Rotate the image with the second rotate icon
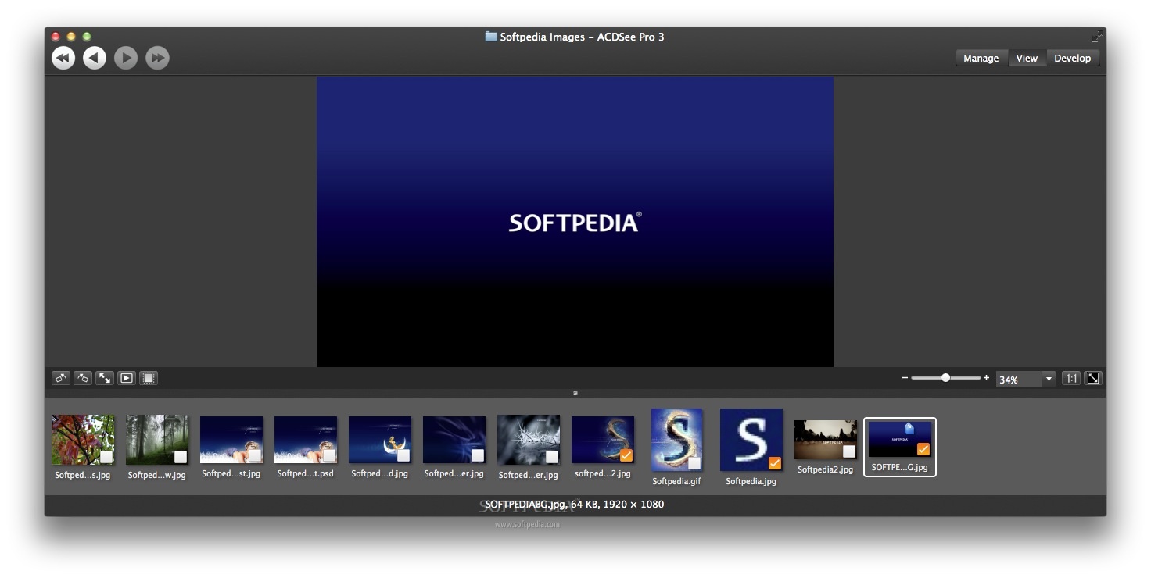Image resolution: width=1151 pixels, height=578 pixels. (x=83, y=378)
